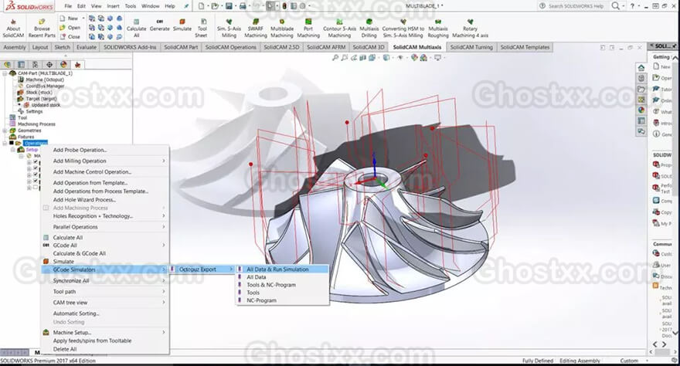
Task: Click Open button in SolidCAM ribbon
Action: point(70,28)
